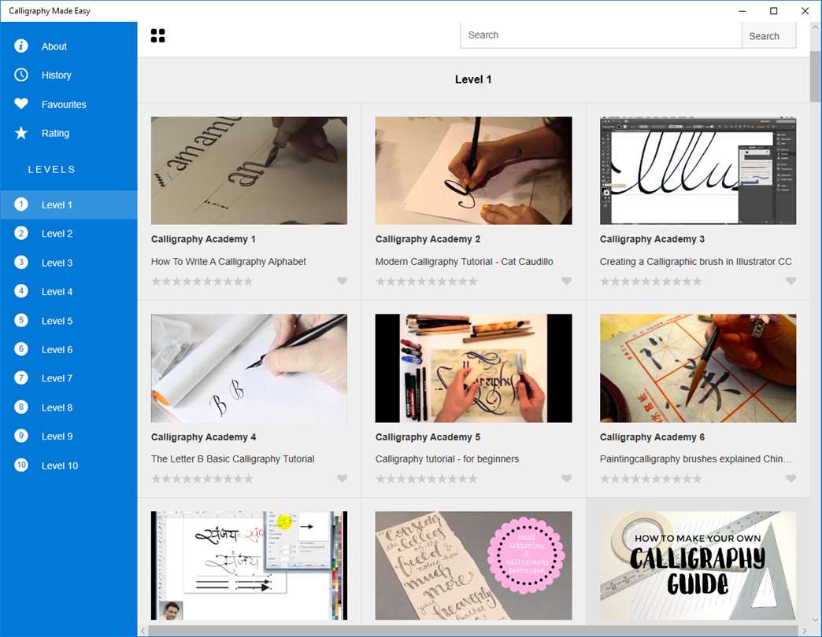Rate Calligraphy Academy 6 on star bar
822x637 pixels.
[x=650, y=479]
